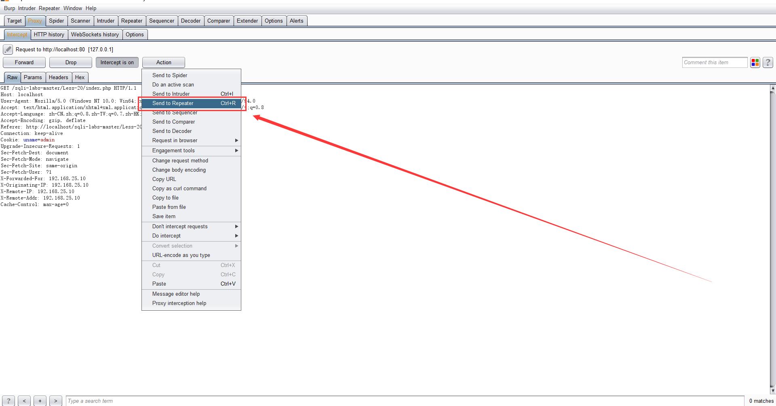Choose Send to Decoder

[x=191, y=131]
